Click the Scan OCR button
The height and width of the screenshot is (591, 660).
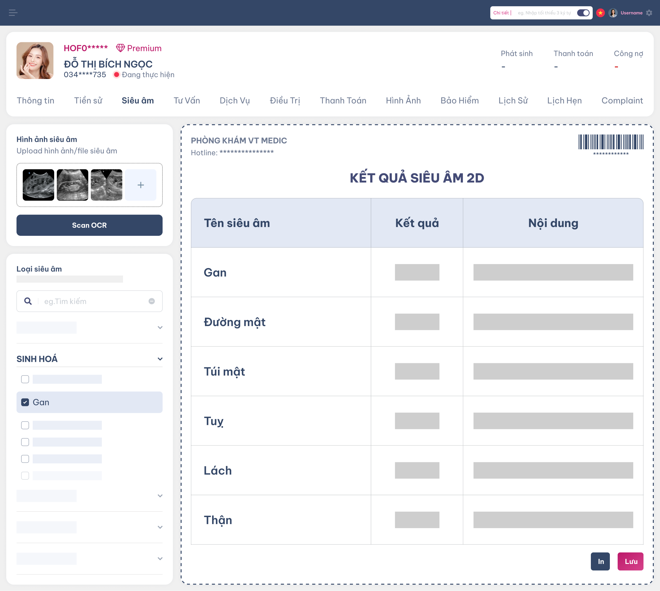tap(89, 225)
